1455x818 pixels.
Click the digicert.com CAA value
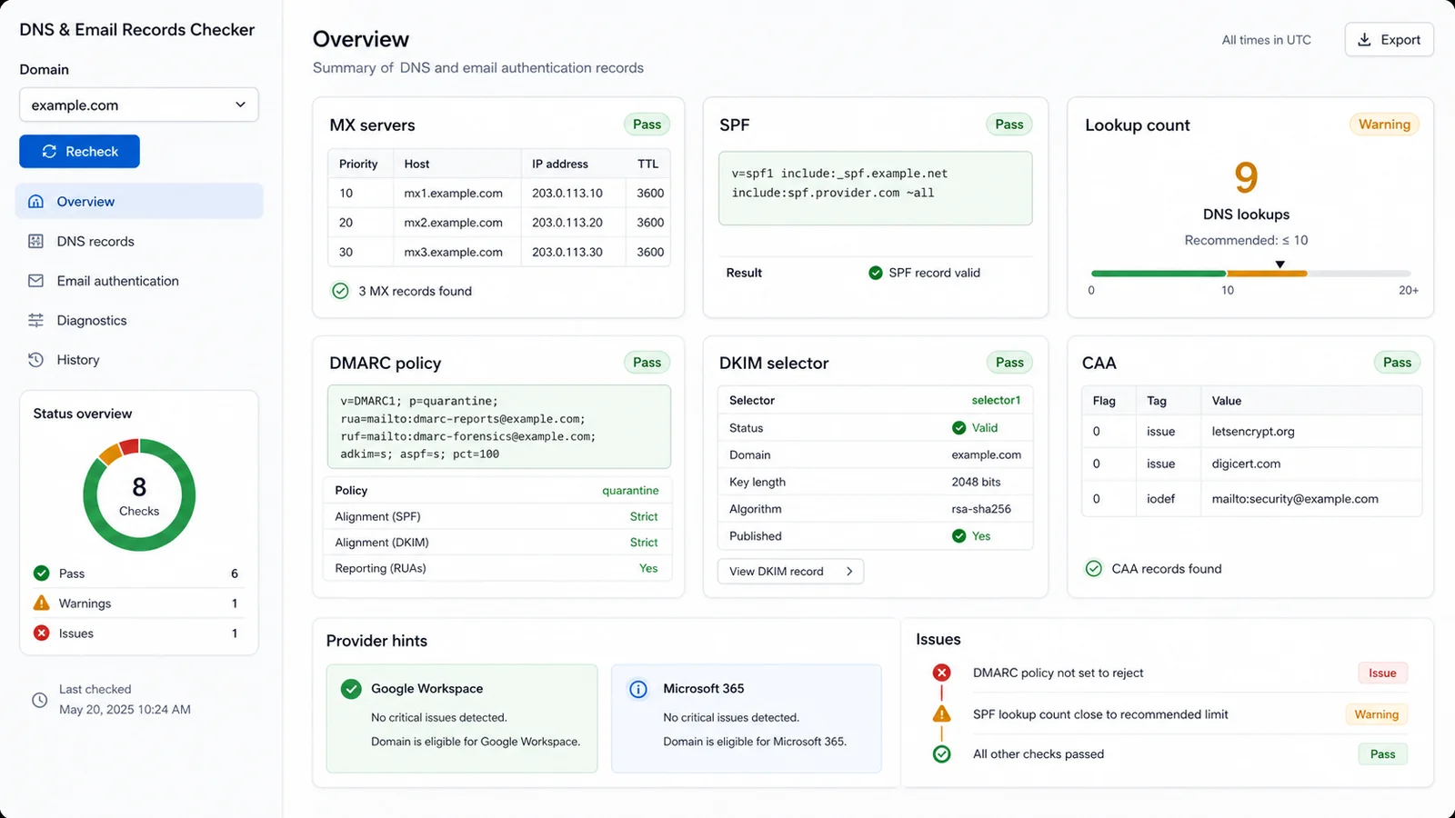1246,464
